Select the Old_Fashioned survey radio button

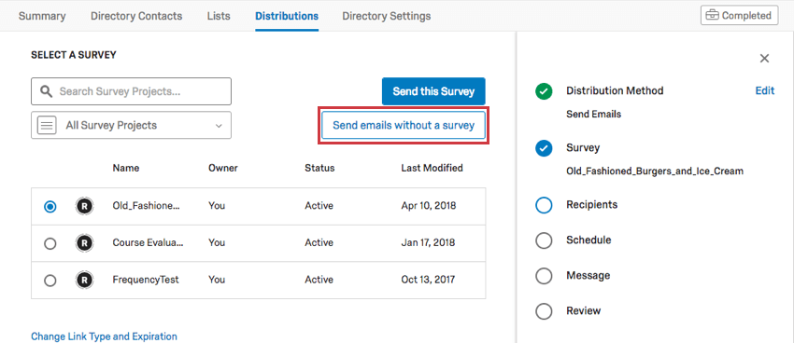(x=50, y=207)
